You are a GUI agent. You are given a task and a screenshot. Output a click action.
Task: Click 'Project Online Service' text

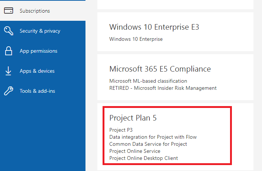point(135,151)
